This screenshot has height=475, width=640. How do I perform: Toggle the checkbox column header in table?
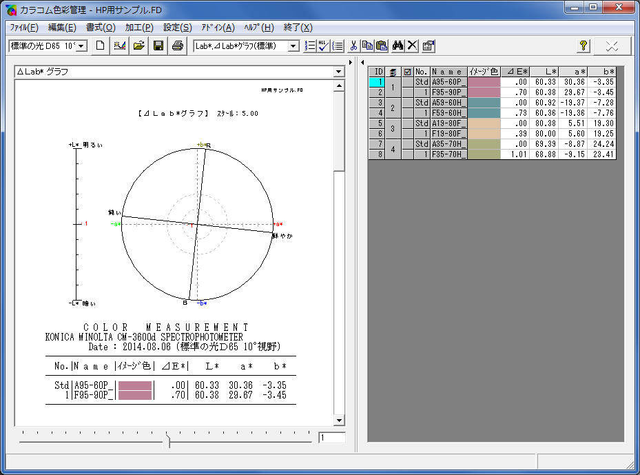coord(407,72)
